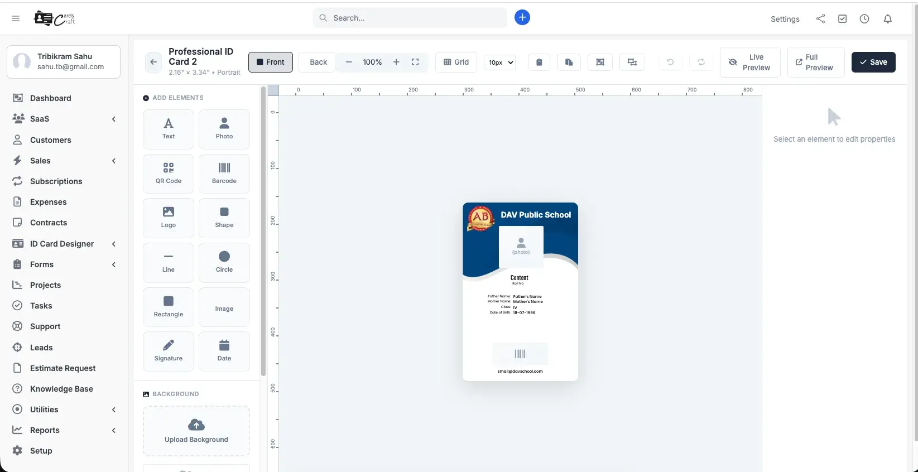Add an Image element
This screenshot has height=472, width=918.
tap(224, 307)
